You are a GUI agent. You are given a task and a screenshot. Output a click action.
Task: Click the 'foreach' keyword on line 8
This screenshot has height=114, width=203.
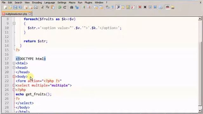pyautogui.click(x=31, y=19)
